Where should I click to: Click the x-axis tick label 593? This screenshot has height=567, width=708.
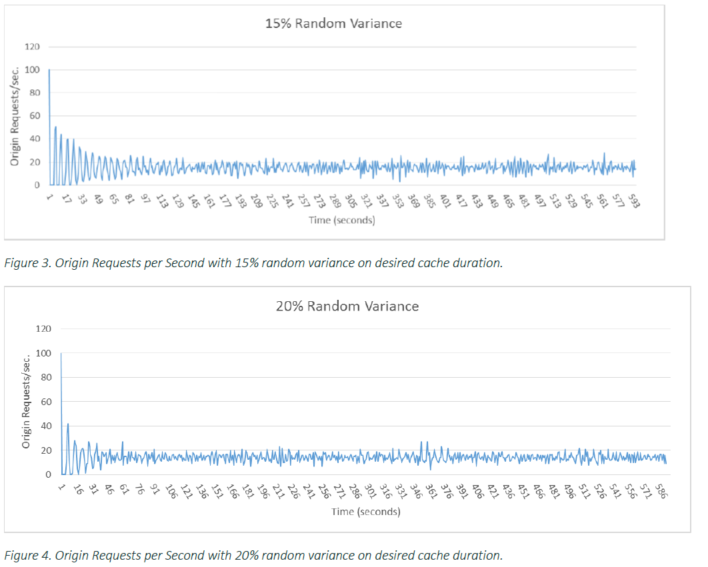coord(633,201)
